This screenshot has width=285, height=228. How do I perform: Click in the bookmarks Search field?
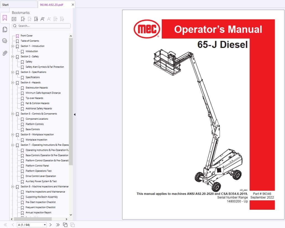pos(41,26)
